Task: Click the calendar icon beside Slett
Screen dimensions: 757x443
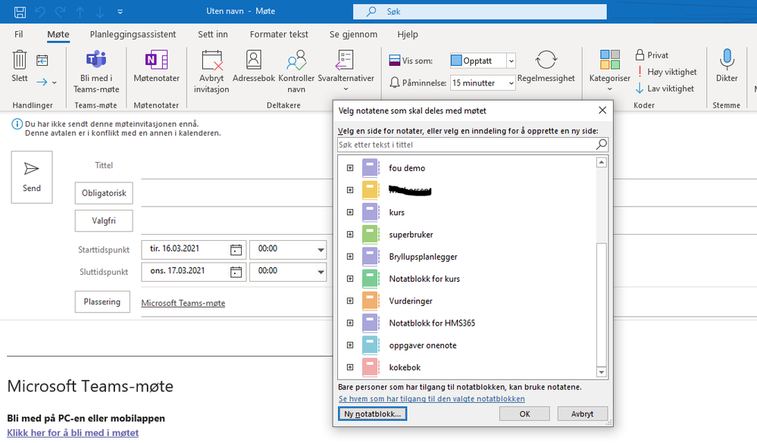Action: [x=42, y=61]
